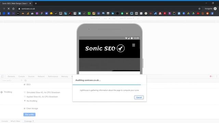Open the Incognito profile icon
The width and height of the screenshot is (219, 123).
pyautogui.click(x=215, y=9)
